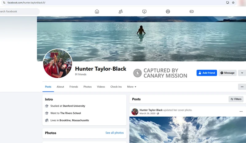Screen dimensions: 246x143
Task: Expand the More tab dropdown
Action: tap(132, 87)
